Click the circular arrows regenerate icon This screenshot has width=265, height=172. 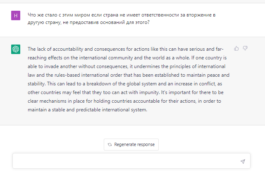coord(110,145)
